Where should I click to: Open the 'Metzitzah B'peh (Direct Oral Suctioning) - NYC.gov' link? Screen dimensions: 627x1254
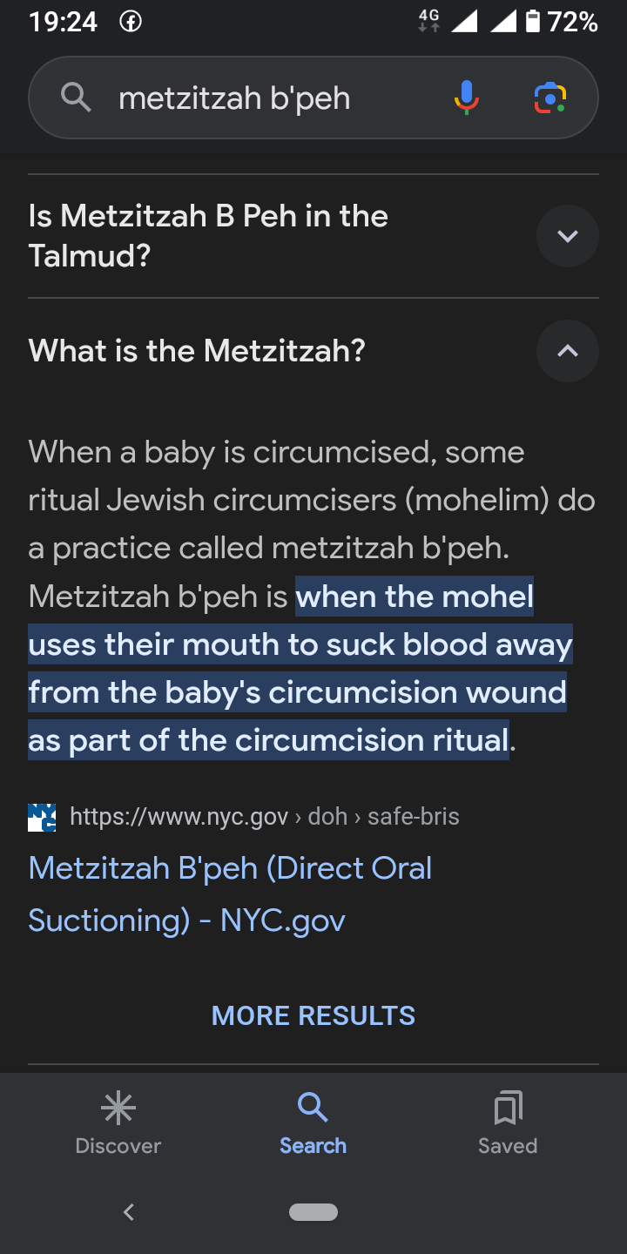tap(230, 894)
